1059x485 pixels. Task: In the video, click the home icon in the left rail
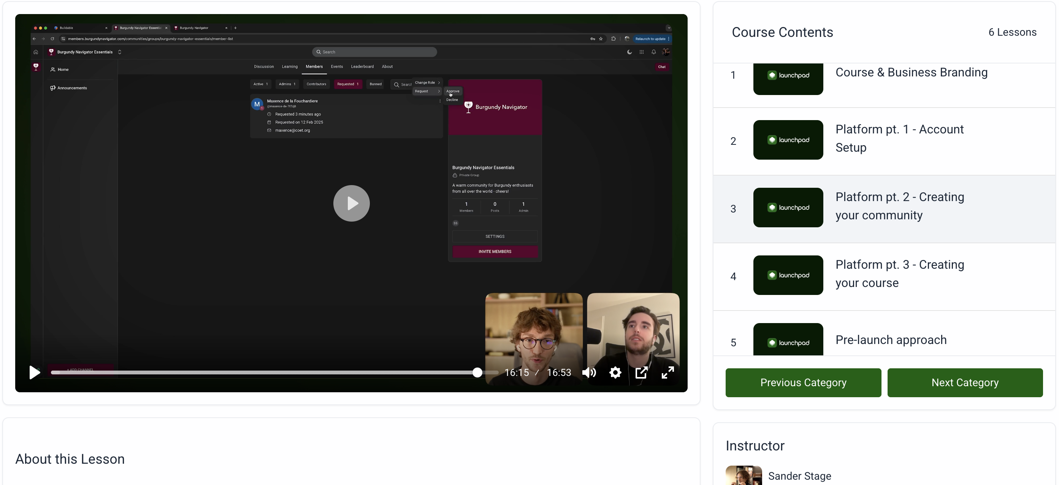[x=36, y=52]
